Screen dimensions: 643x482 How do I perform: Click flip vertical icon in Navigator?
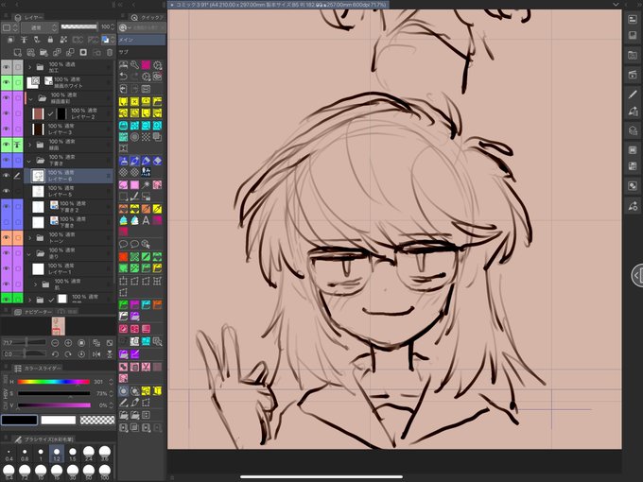click(x=110, y=354)
